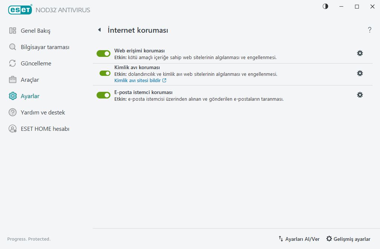Select Araçlar in the sidebar
Screen dimensions: 380x249
[x=30, y=80]
